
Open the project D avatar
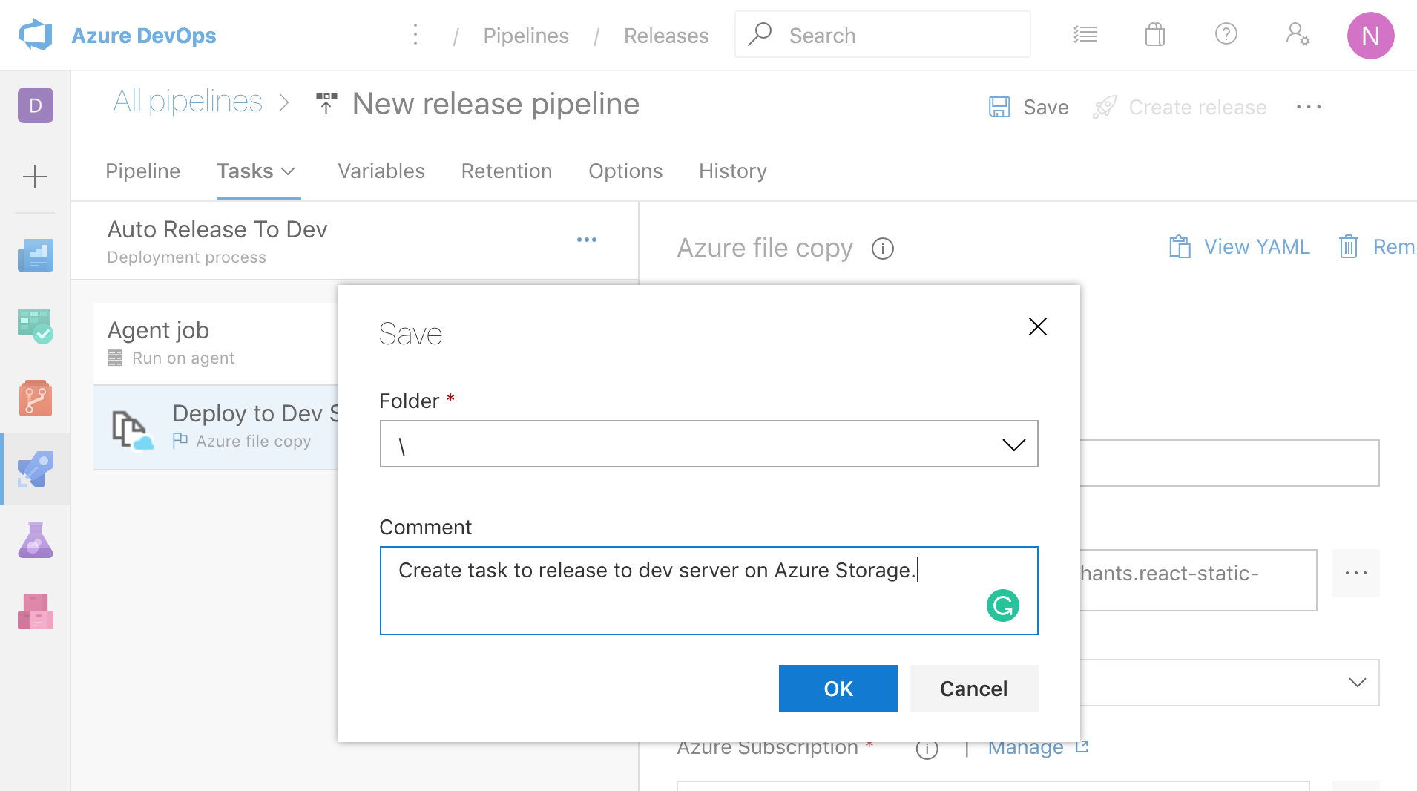point(36,105)
